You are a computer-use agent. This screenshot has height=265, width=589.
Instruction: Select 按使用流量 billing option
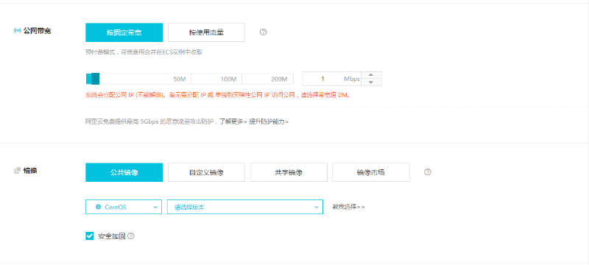click(x=206, y=32)
